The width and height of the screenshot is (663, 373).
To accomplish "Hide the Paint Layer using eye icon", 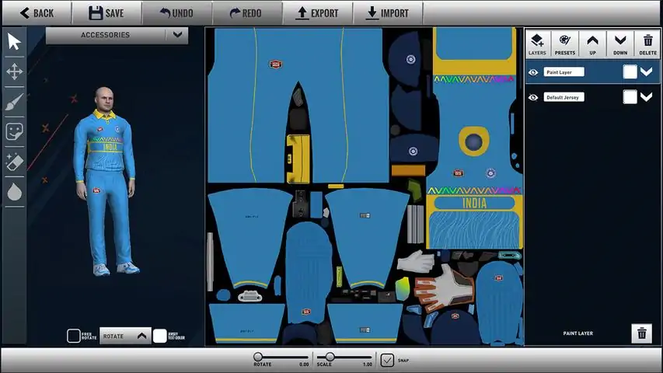I will [533, 72].
